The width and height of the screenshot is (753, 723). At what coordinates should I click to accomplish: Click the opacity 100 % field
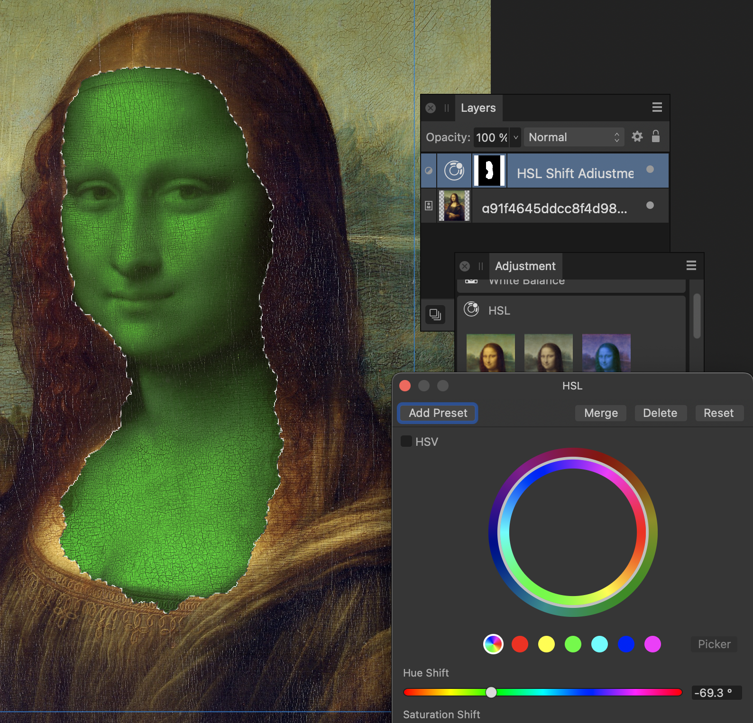pos(491,137)
